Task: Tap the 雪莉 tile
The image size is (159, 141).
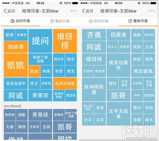Action: [113, 83]
